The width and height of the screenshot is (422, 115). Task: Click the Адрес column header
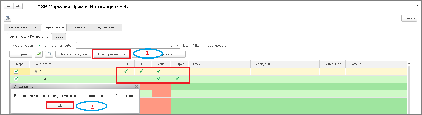[180, 64]
